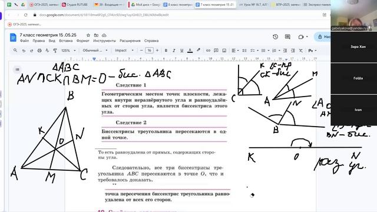Open the highlight color picker
Screen dimensions: 377x212
[198, 51]
